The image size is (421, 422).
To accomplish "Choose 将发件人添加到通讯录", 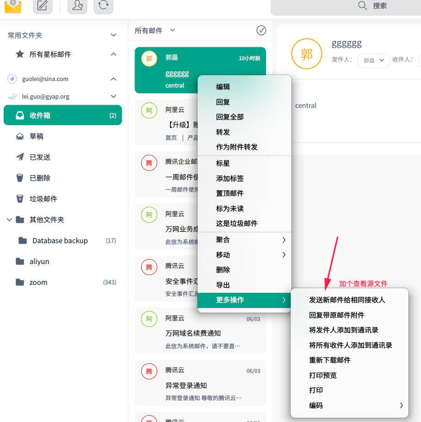I will [349, 330].
